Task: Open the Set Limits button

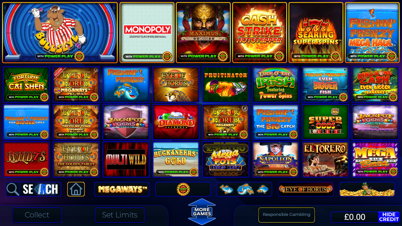Action: pos(120,215)
